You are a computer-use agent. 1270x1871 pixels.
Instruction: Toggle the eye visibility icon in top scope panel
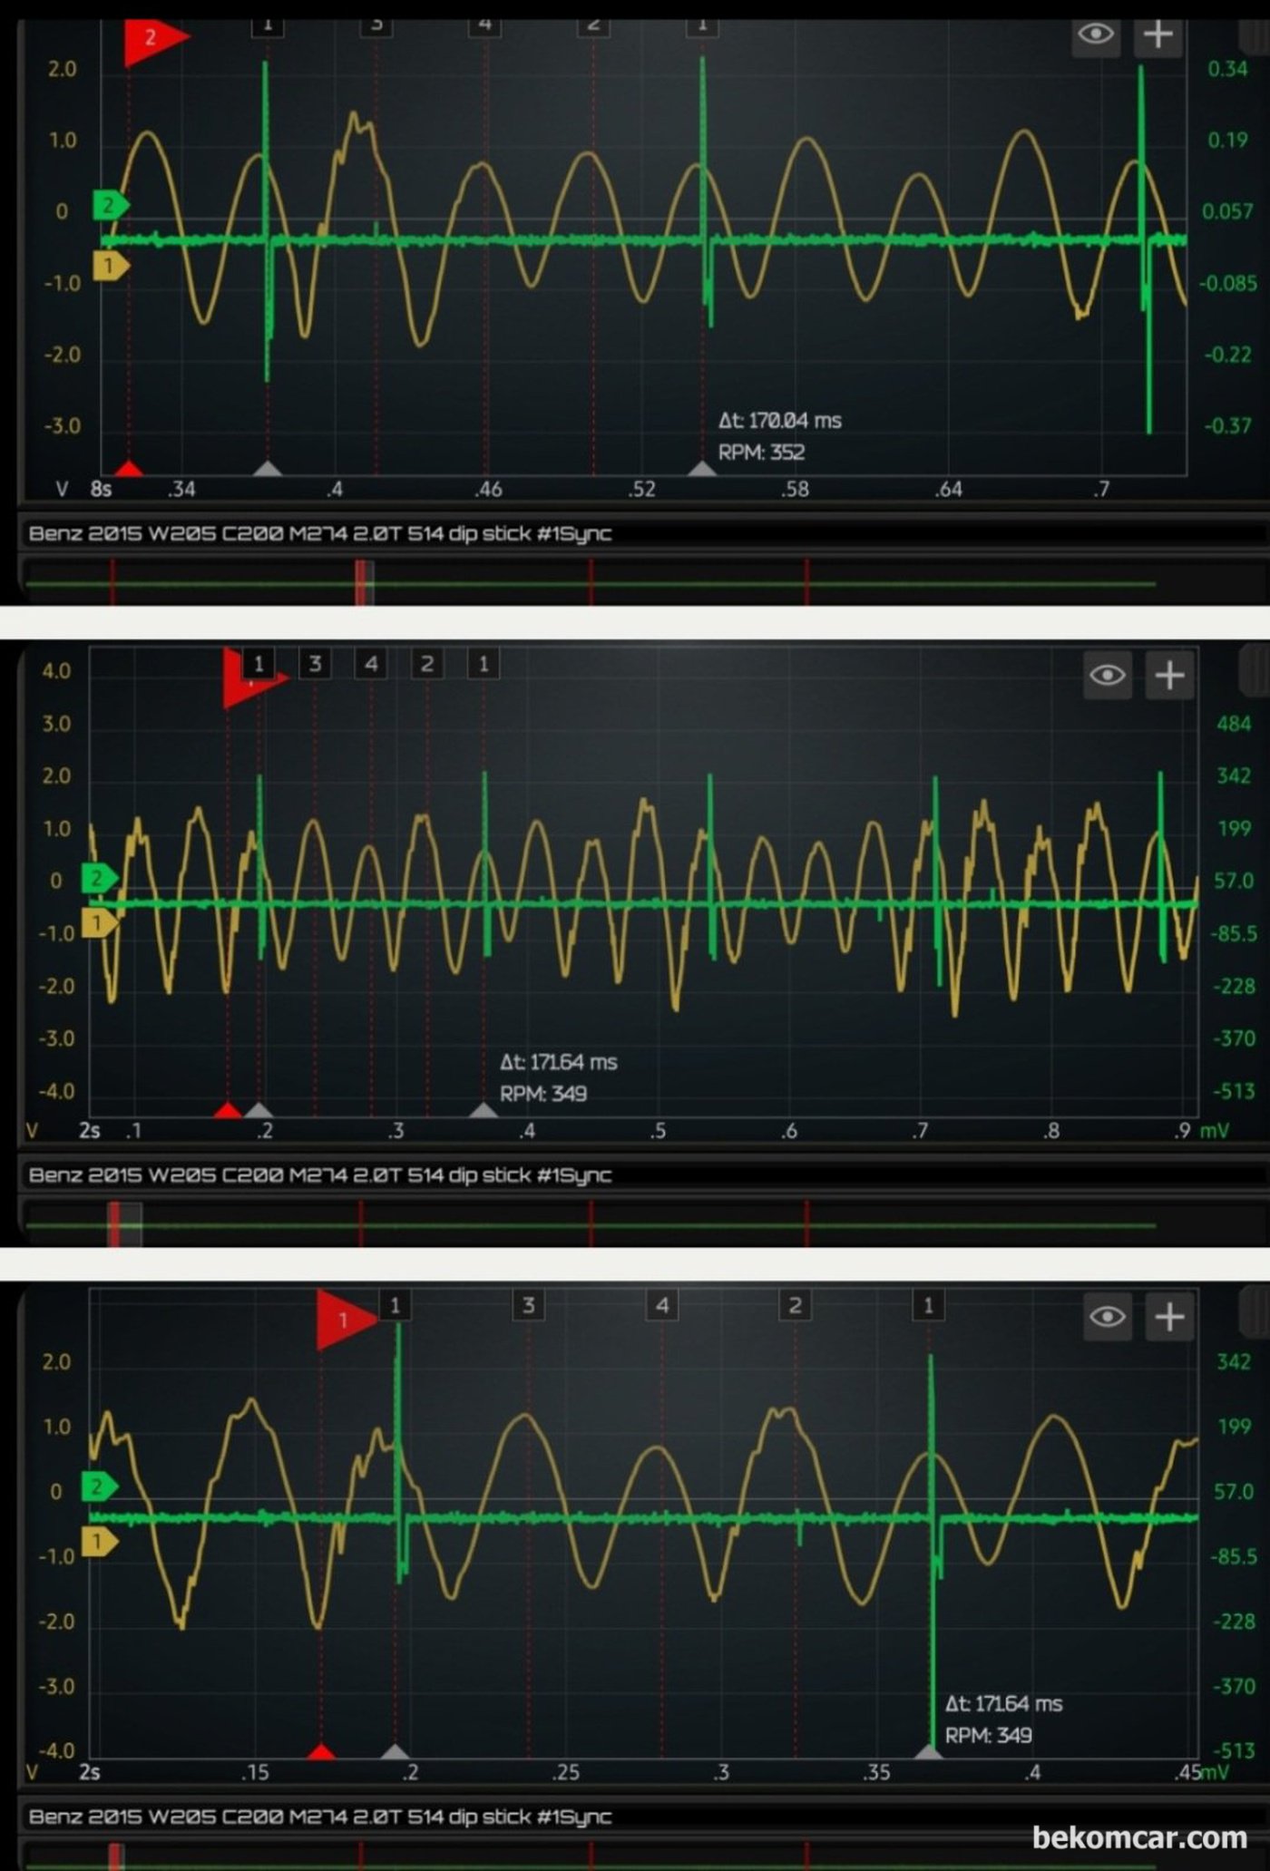pos(1096,35)
